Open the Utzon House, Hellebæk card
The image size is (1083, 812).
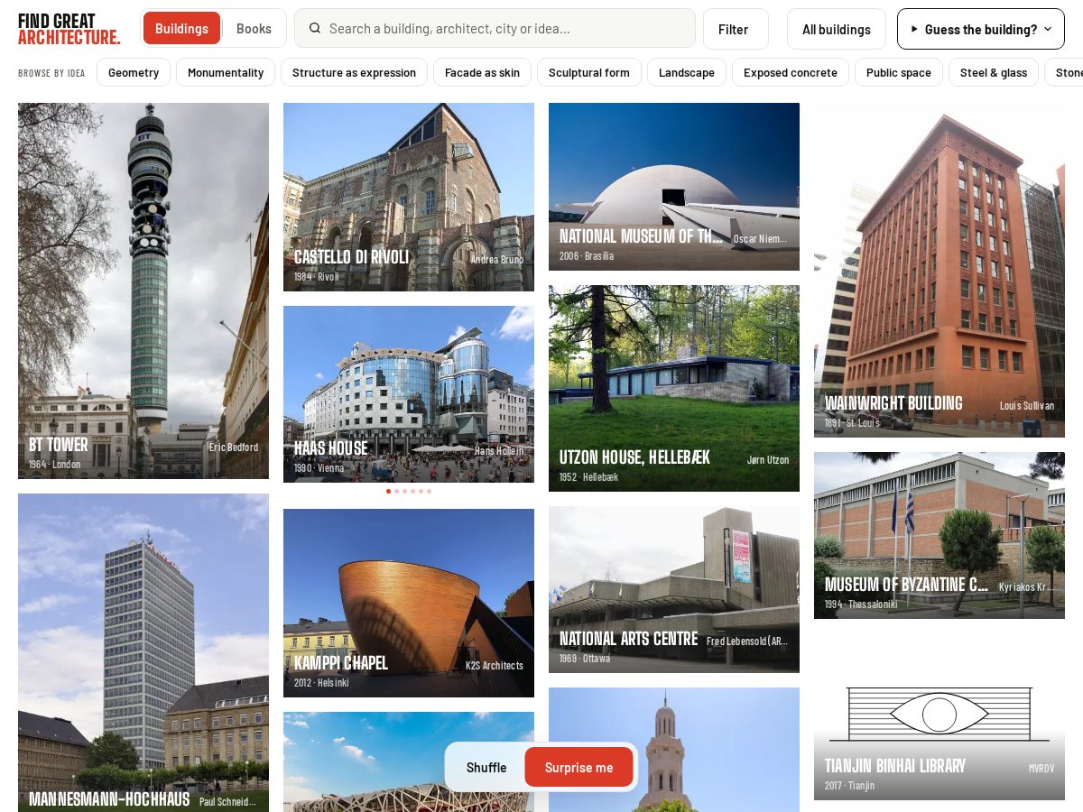pyautogui.click(x=674, y=388)
